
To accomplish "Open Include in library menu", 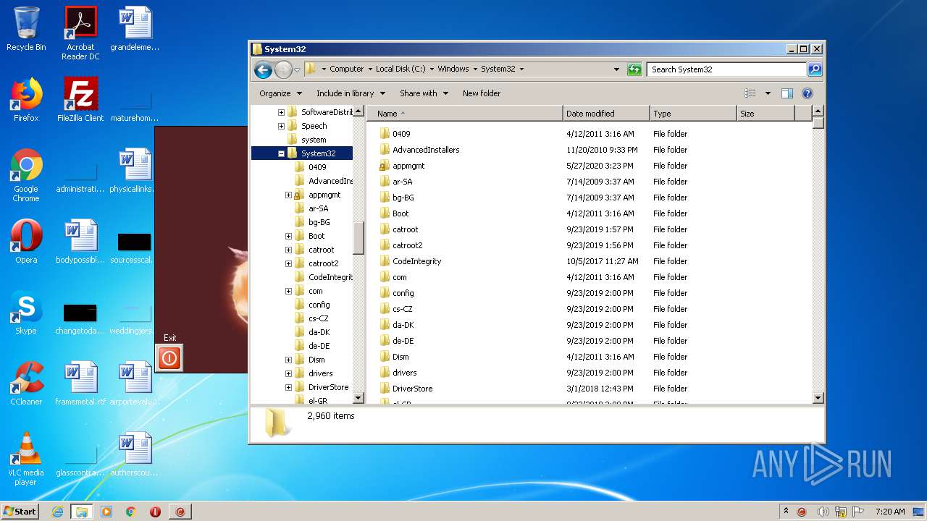I will pyautogui.click(x=351, y=93).
